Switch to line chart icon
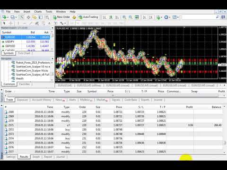The image size is (227, 170). coord(117,17)
